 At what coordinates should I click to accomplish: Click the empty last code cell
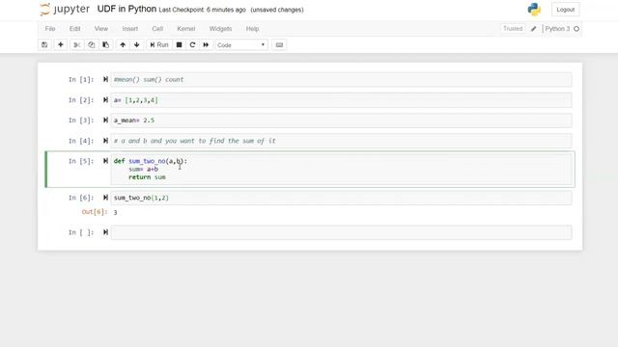341,232
